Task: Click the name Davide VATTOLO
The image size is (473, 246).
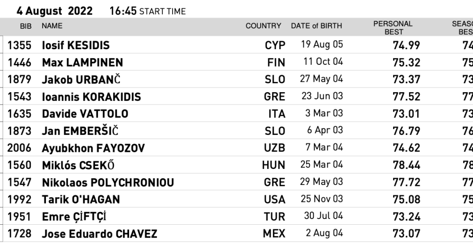Action: coord(85,114)
